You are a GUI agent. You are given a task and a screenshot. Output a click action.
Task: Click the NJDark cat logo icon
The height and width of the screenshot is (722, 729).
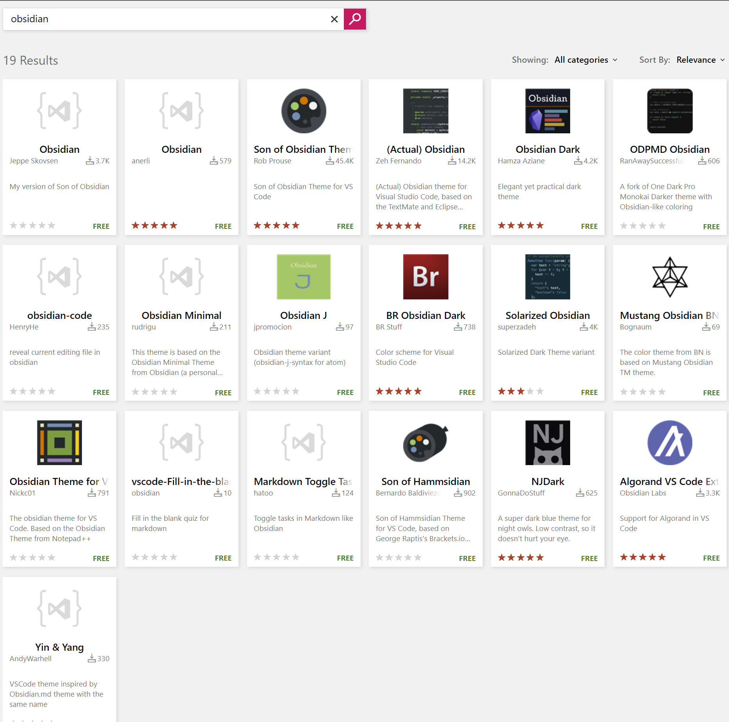(547, 442)
